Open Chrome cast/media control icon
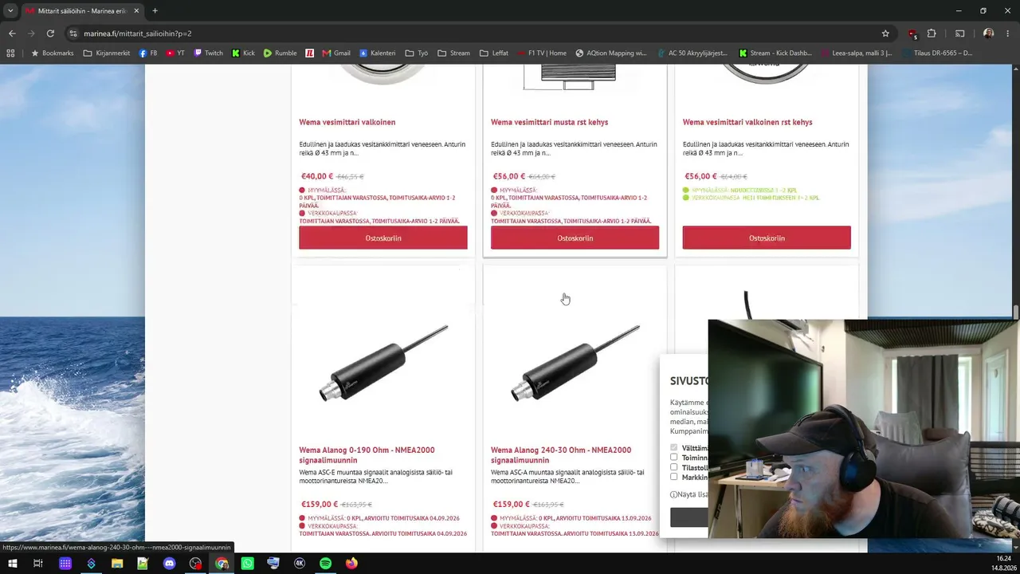Viewport: 1020px width, 574px height. point(959,33)
